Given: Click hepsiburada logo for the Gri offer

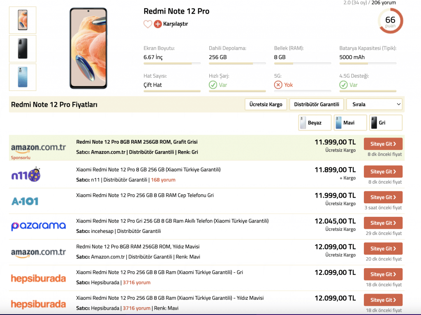Looking at the screenshot, I should point(38,278).
